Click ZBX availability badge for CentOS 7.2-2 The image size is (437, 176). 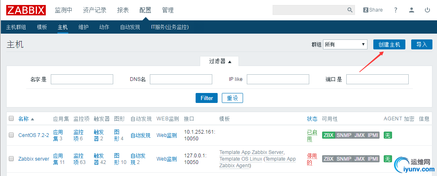[x=328, y=135]
